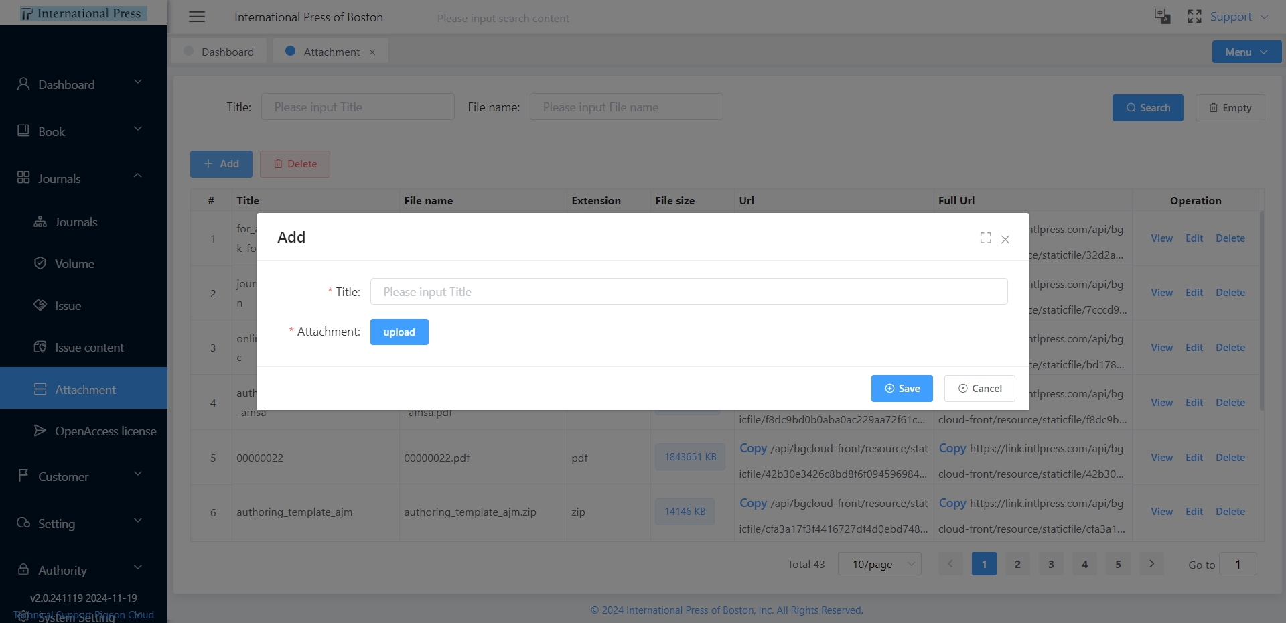1286x623 pixels.
Task: Click the Title field in Add dialog
Action: coord(689,291)
